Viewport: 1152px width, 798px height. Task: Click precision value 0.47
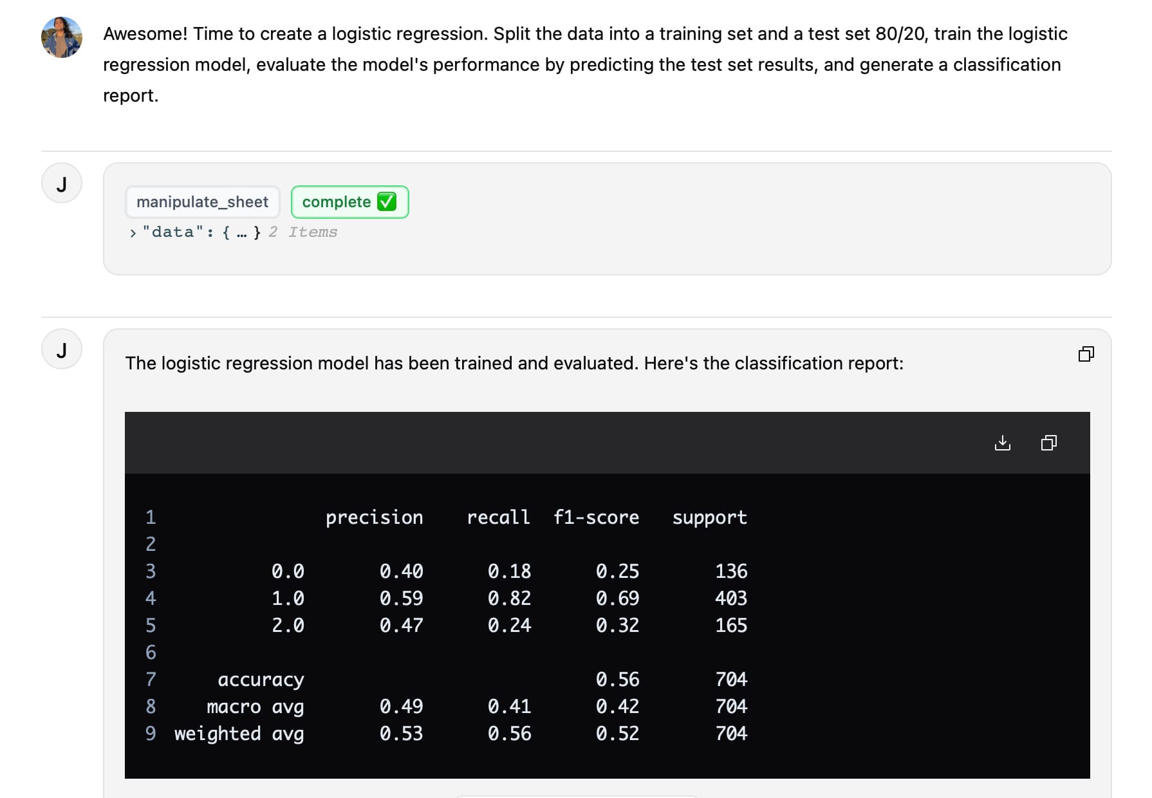coord(402,626)
